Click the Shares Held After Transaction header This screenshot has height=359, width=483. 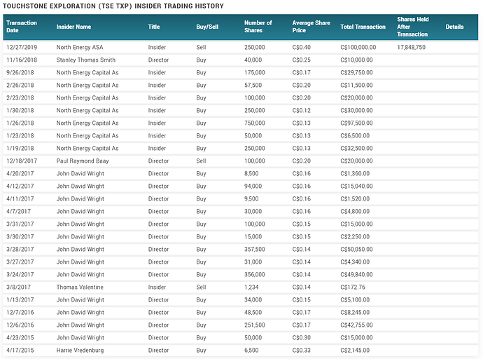click(x=413, y=27)
